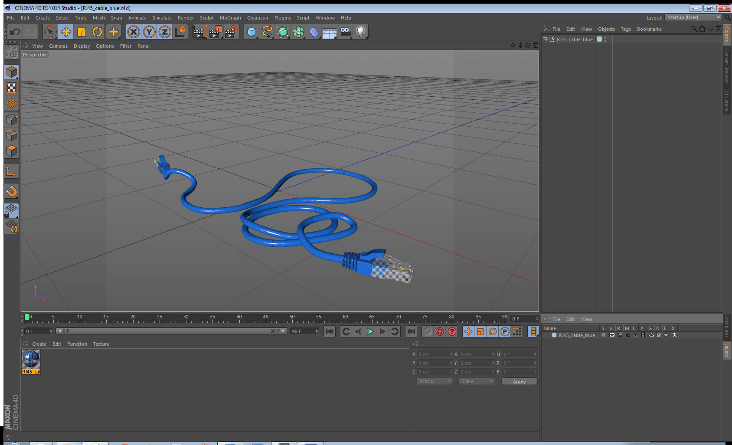Screen dimensions: 732x445
Task: Toggle Parameter keyframe recording
Action: coord(505,331)
